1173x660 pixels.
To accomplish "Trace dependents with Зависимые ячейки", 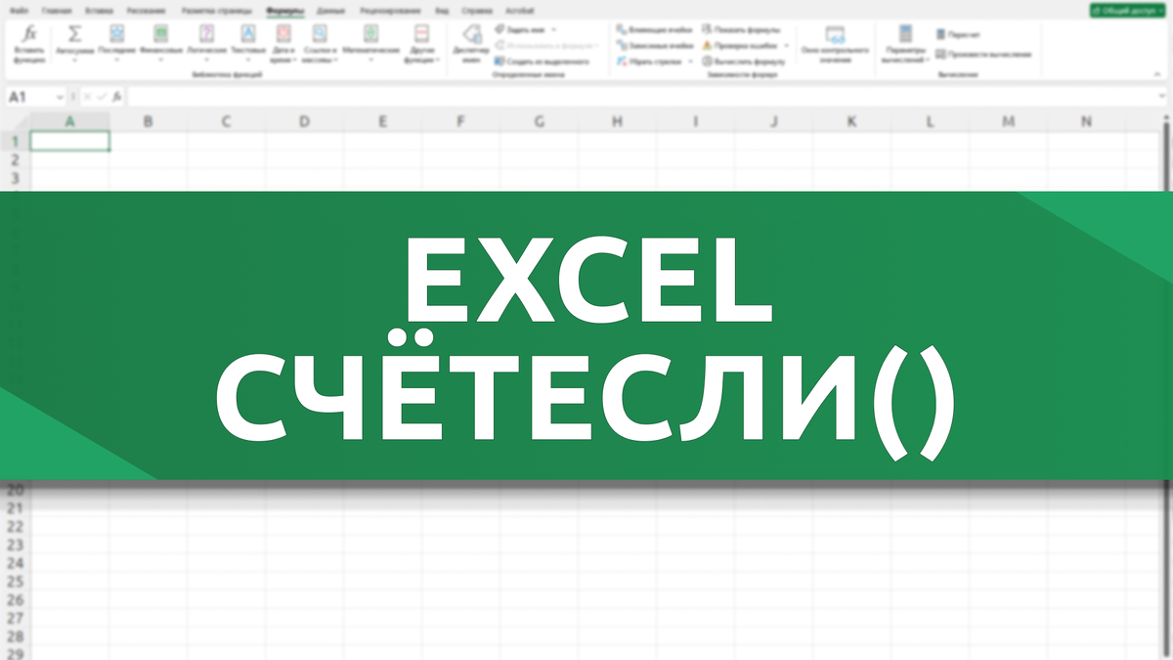I will [x=655, y=45].
